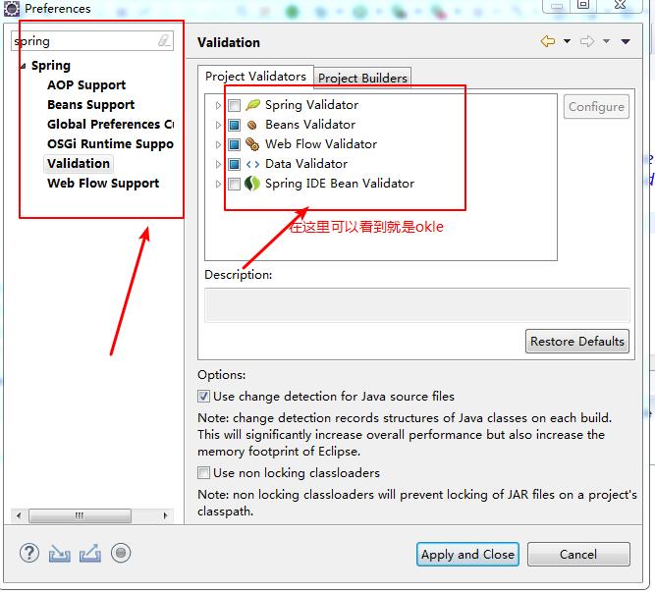Uncheck Use change detection for Java source files
This screenshot has width=655, height=593.
point(203,397)
